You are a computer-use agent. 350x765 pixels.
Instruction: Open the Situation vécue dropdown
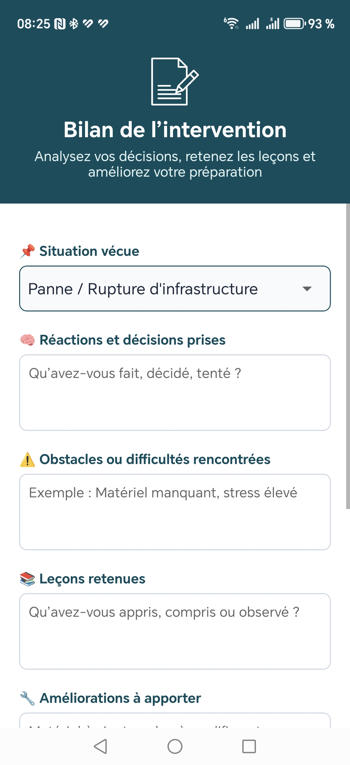point(166,289)
